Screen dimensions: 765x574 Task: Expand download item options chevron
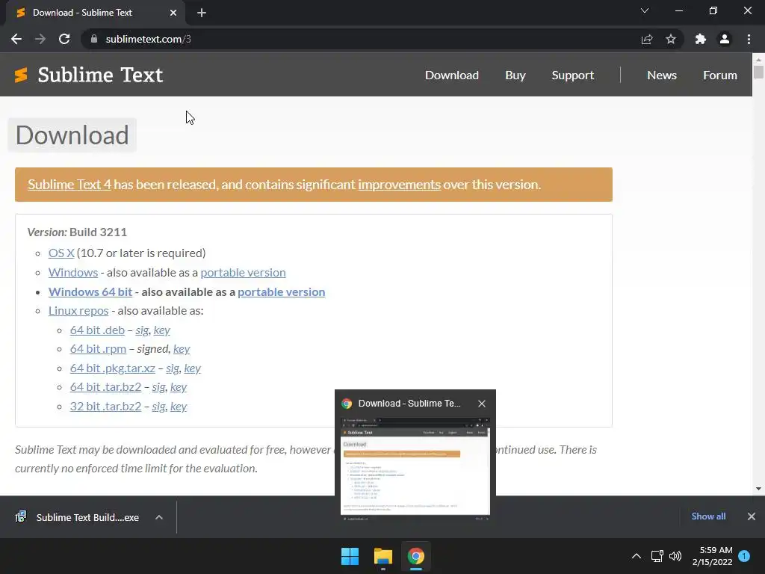tap(159, 517)
